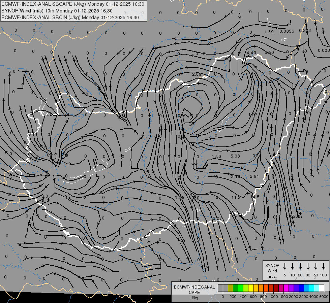Click the 14.5 value near eastern border
The image size is (330, 303).
(255, 197)
